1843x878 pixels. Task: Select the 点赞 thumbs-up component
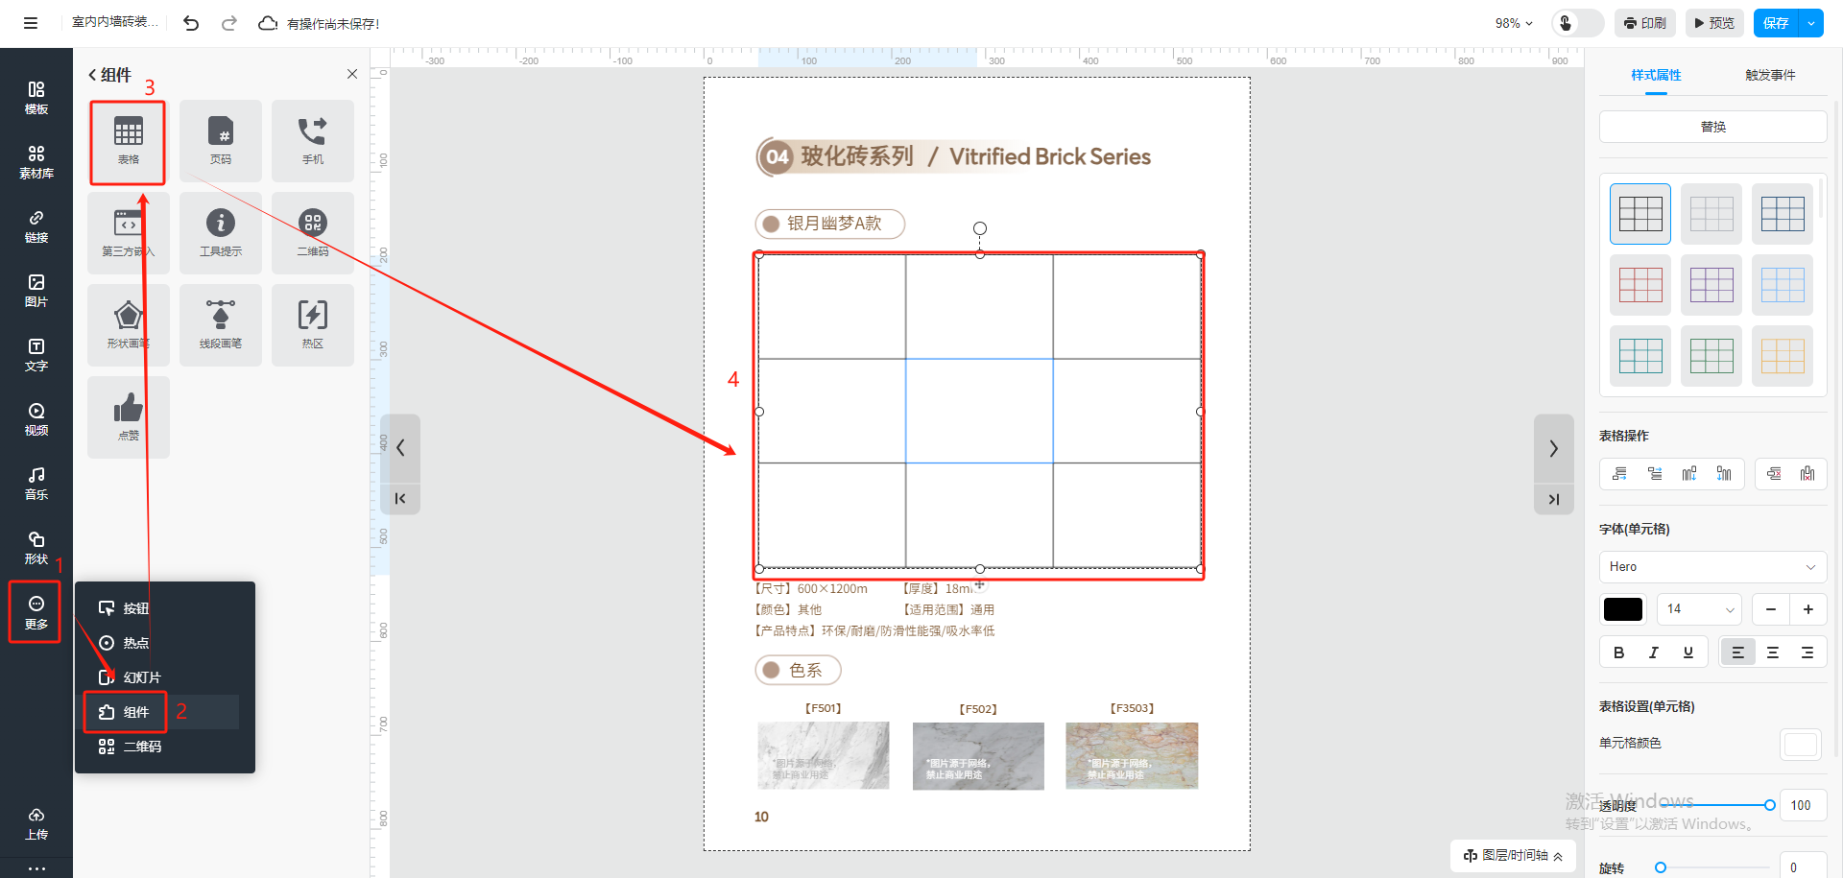[128, 416]
